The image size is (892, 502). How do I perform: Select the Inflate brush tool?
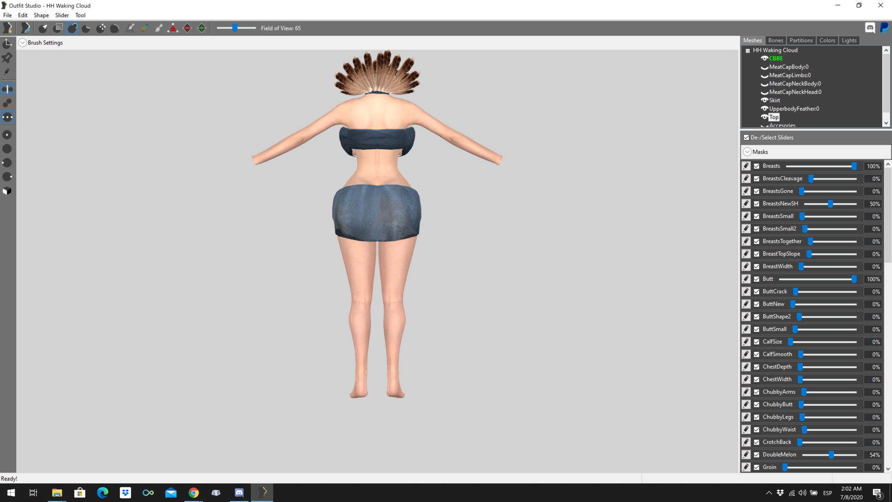(x=72, y=28)
